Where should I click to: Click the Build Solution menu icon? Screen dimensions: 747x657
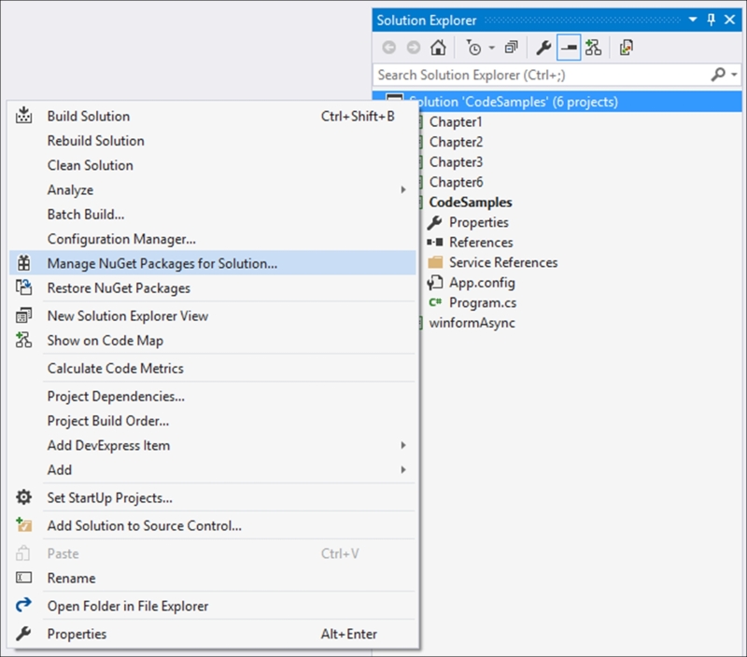point(24,116)
